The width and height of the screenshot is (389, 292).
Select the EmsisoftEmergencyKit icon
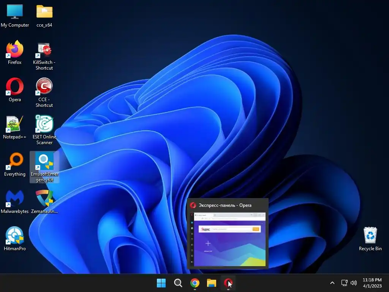coord(44,167)
